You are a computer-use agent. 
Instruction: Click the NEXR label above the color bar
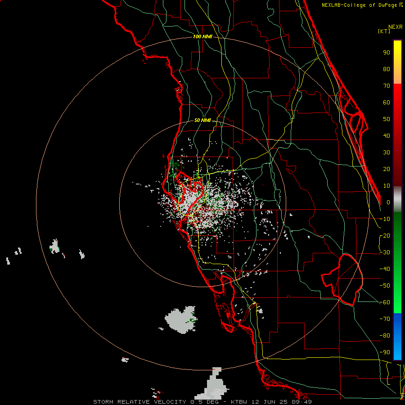click(395, 27)
